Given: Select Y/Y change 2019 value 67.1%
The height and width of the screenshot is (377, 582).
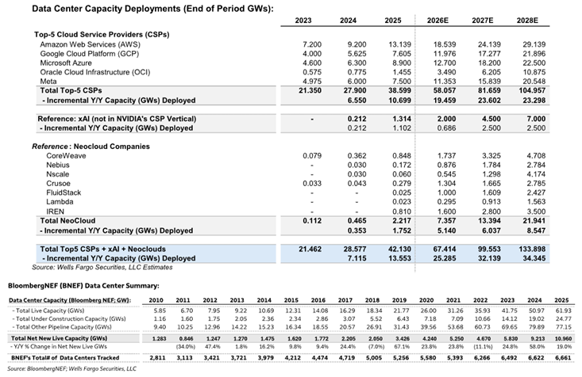Looking at the screenshot, I should [401, 347].
